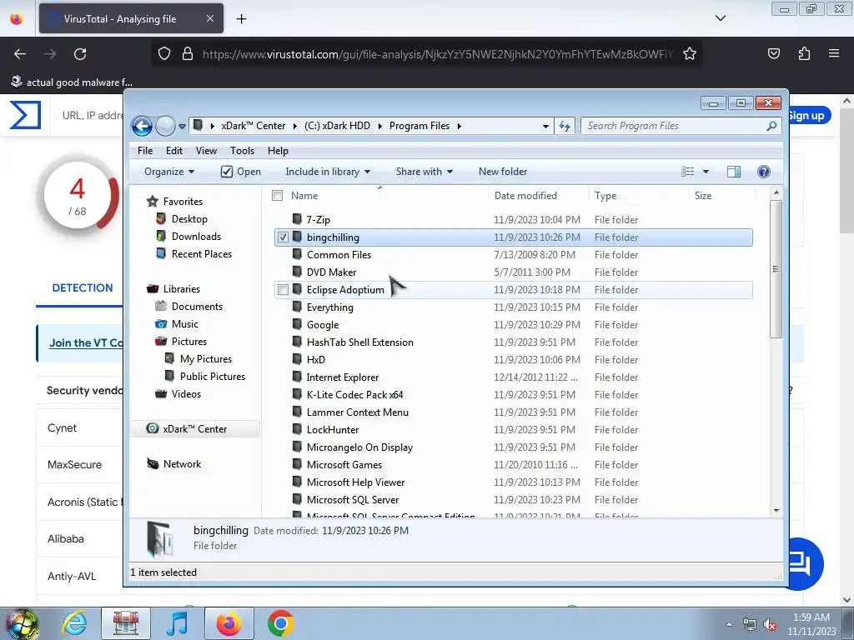Click the refresh icon beside address bar
Image resolution: width=854 pixels, height=640 pixels.
(565, 127)
